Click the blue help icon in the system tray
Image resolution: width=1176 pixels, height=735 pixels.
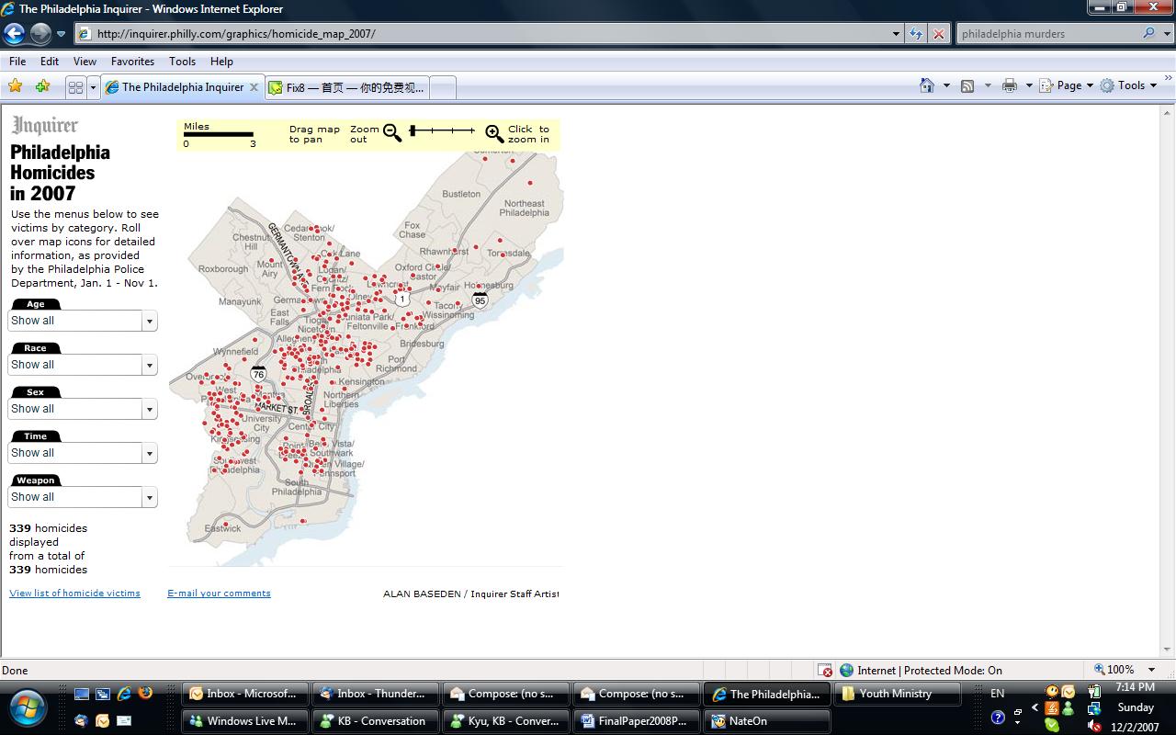(999, 718)
